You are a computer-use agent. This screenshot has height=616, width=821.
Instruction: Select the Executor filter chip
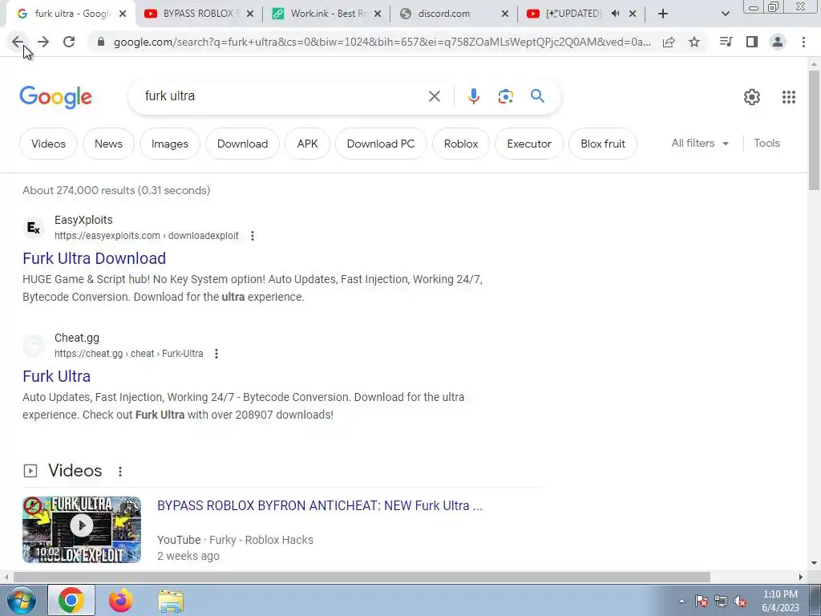click(x=529, y=144)
